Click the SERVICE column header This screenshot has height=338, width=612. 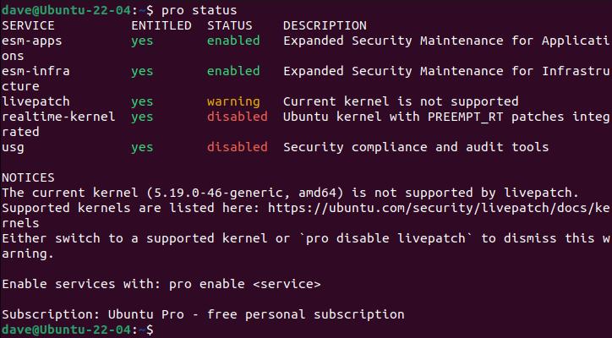click(x=27, y=25)
